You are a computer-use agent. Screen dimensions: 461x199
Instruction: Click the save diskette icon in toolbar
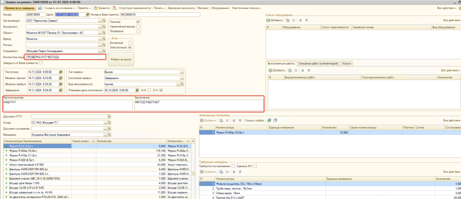(x=40, y=8)
